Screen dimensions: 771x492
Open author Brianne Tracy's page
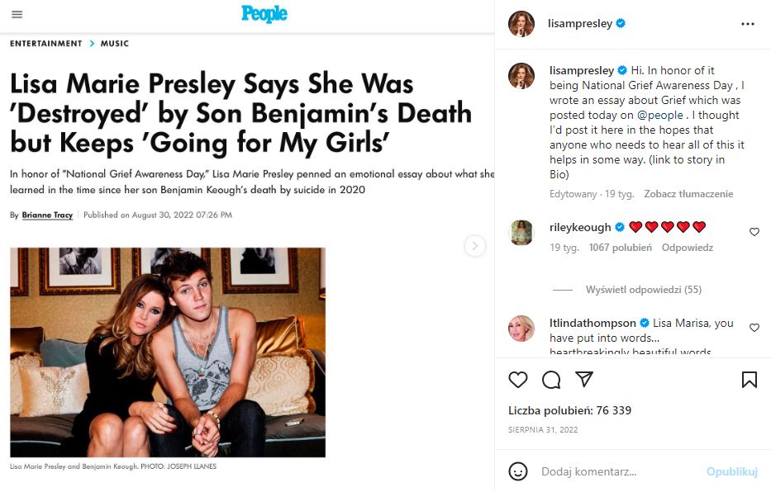coord(48,215)
